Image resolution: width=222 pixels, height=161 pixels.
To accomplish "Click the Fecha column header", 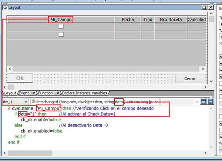I will coord(128,20).
